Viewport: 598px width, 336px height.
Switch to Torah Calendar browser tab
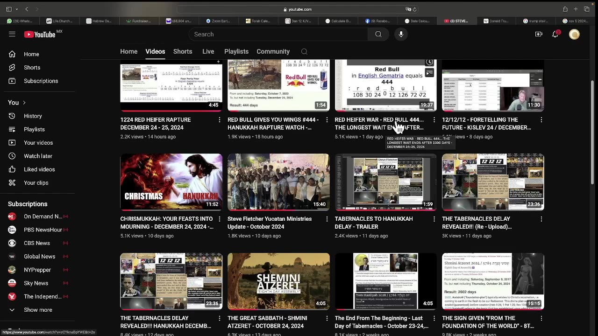tap(257, 21)
